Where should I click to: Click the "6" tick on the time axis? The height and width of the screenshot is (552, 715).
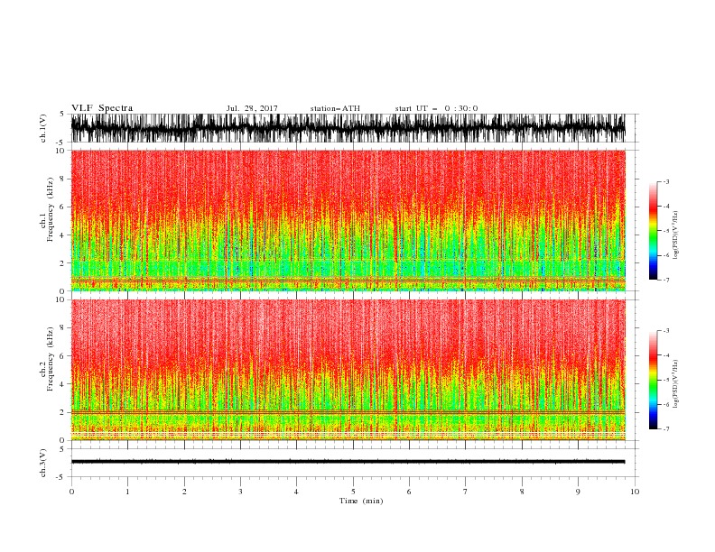tap(409, 492)
